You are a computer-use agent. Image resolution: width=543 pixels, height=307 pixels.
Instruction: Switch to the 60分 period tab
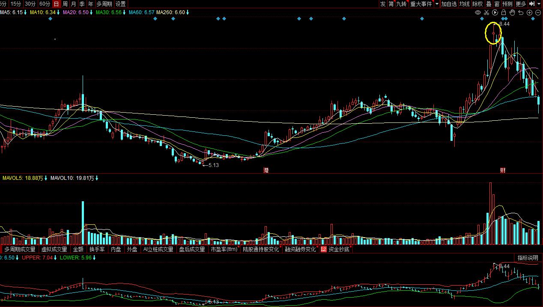click(x=45, y=4)
